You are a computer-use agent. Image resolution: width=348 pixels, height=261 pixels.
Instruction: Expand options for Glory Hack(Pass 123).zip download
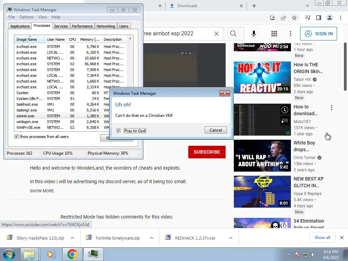click(72, 238)
